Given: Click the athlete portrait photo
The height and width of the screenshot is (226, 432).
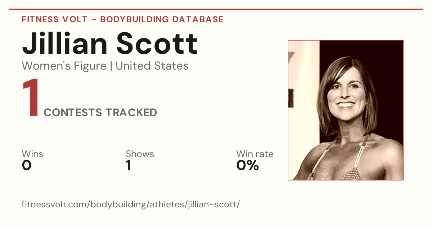Looking at the screenshot, I should (346, 110).
